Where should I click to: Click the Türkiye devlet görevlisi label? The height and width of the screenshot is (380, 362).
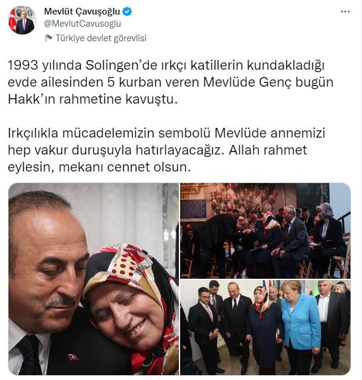pos(101,38)
